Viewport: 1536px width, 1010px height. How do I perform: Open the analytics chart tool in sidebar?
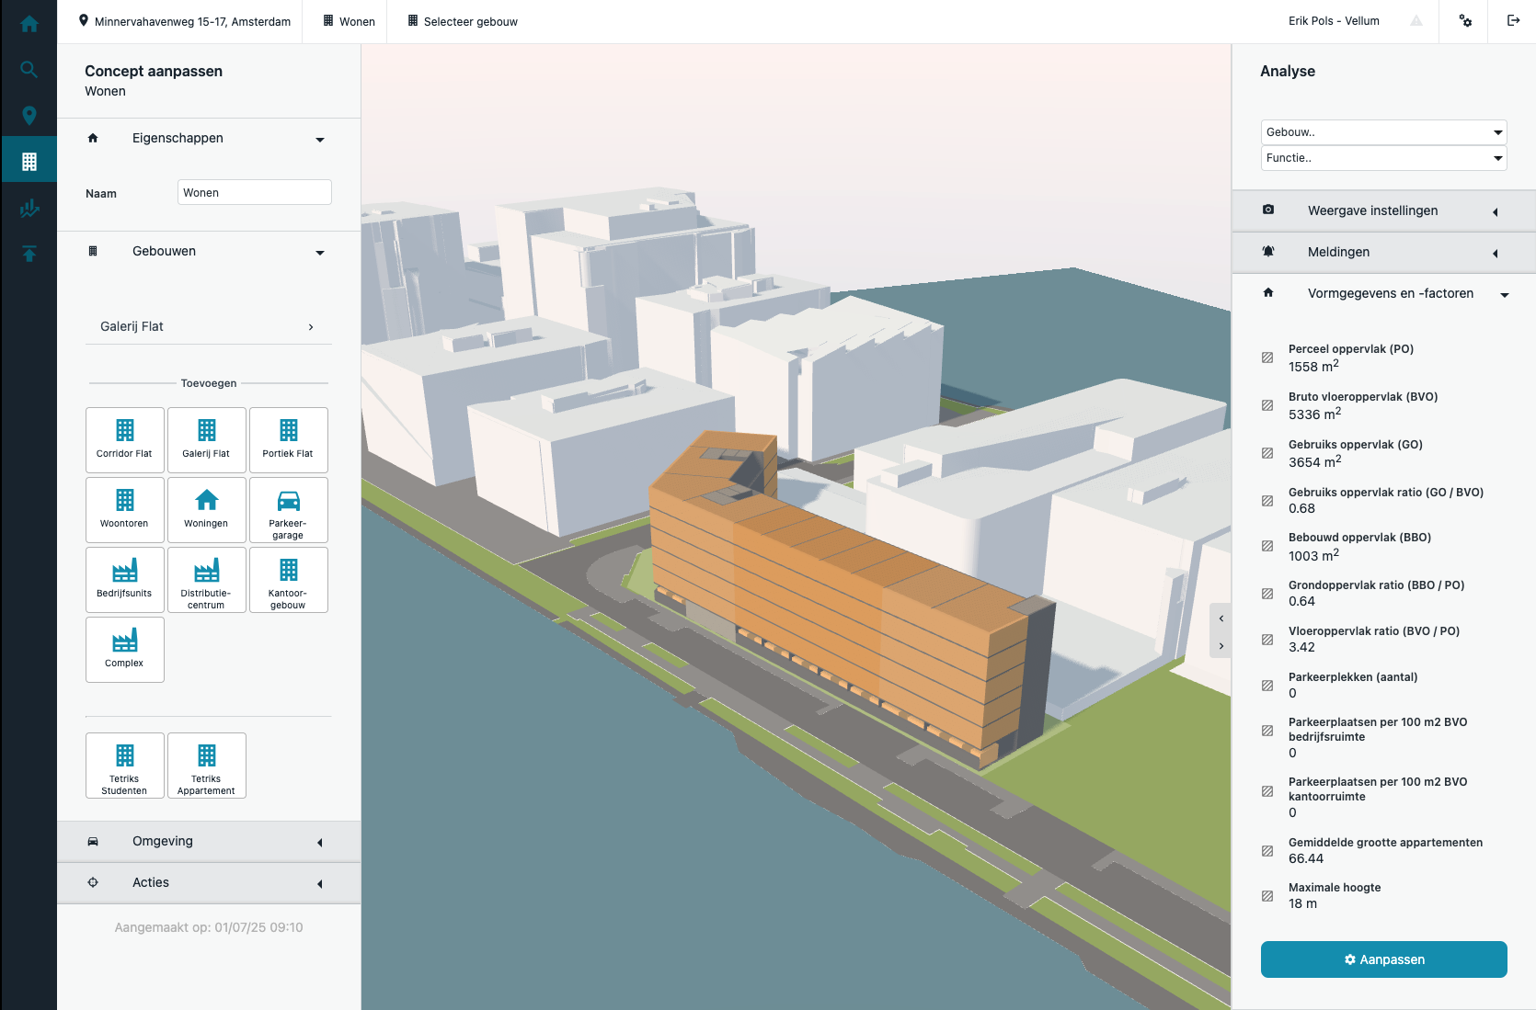[29, 207]
